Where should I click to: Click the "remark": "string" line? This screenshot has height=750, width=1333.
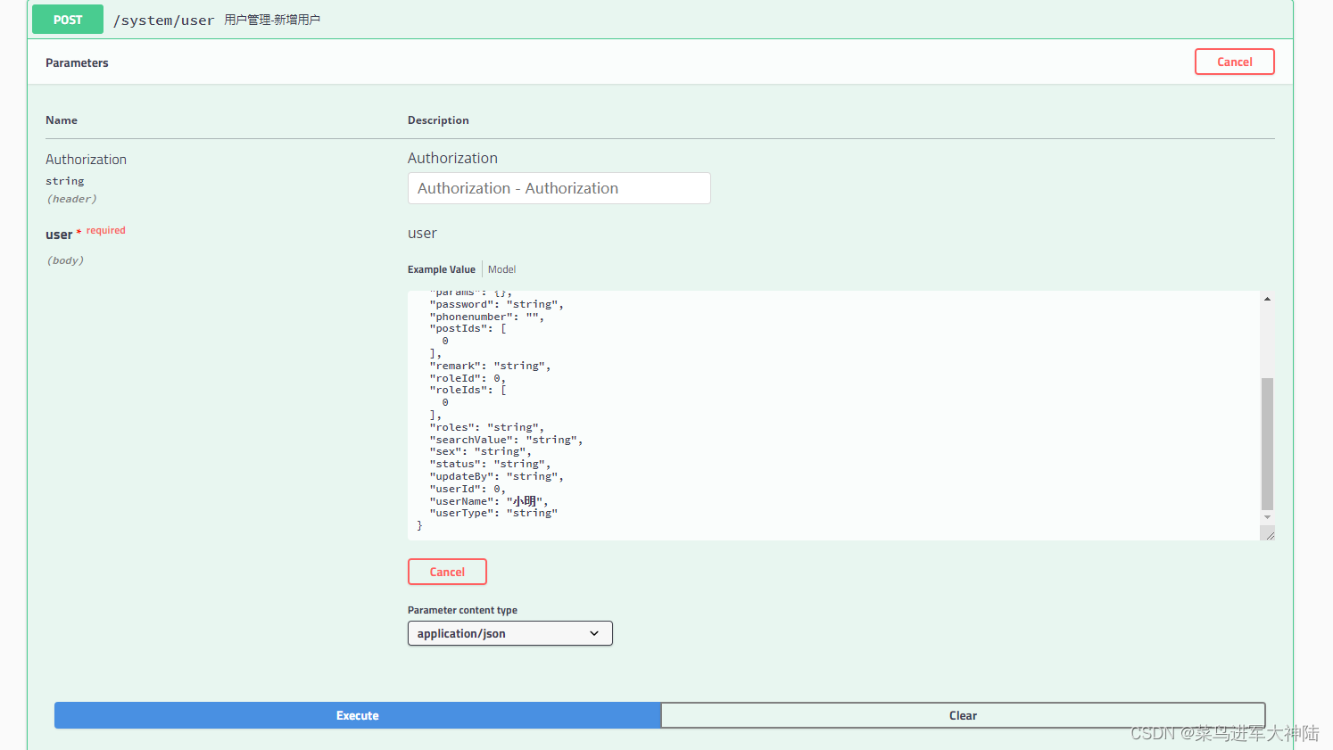(490, 366)
